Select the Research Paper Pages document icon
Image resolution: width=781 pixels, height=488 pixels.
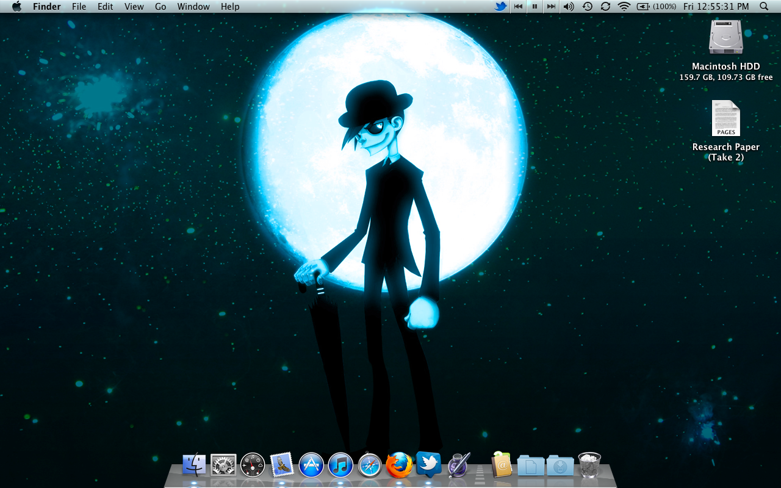pos(726,118)
